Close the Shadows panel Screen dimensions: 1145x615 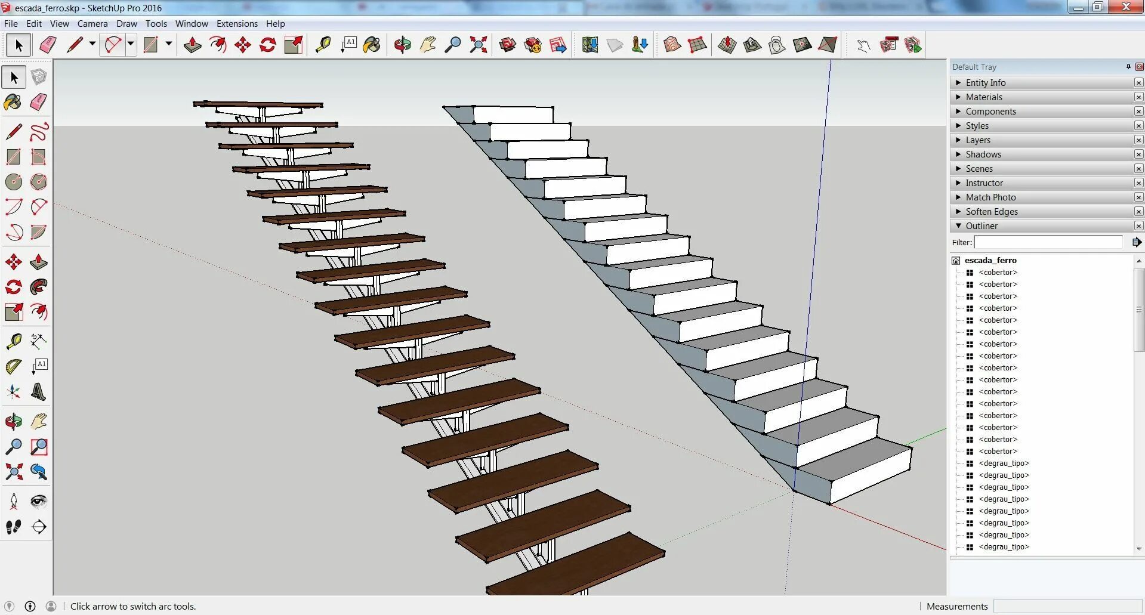click(x=1138, y=154)
